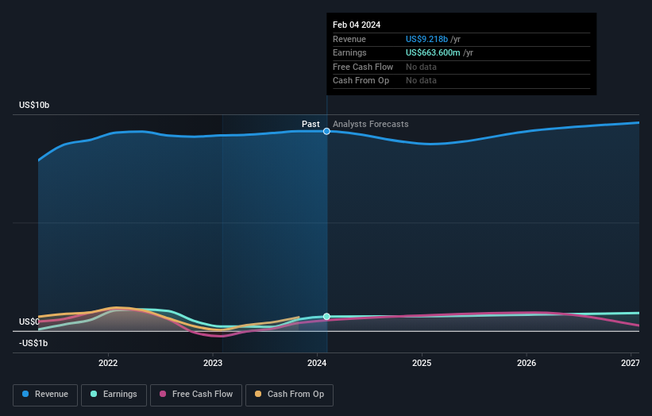This screenshot has width=652, height=416.
Task: Click the 2024 x-axis label
Action: (x=317, y=363)
